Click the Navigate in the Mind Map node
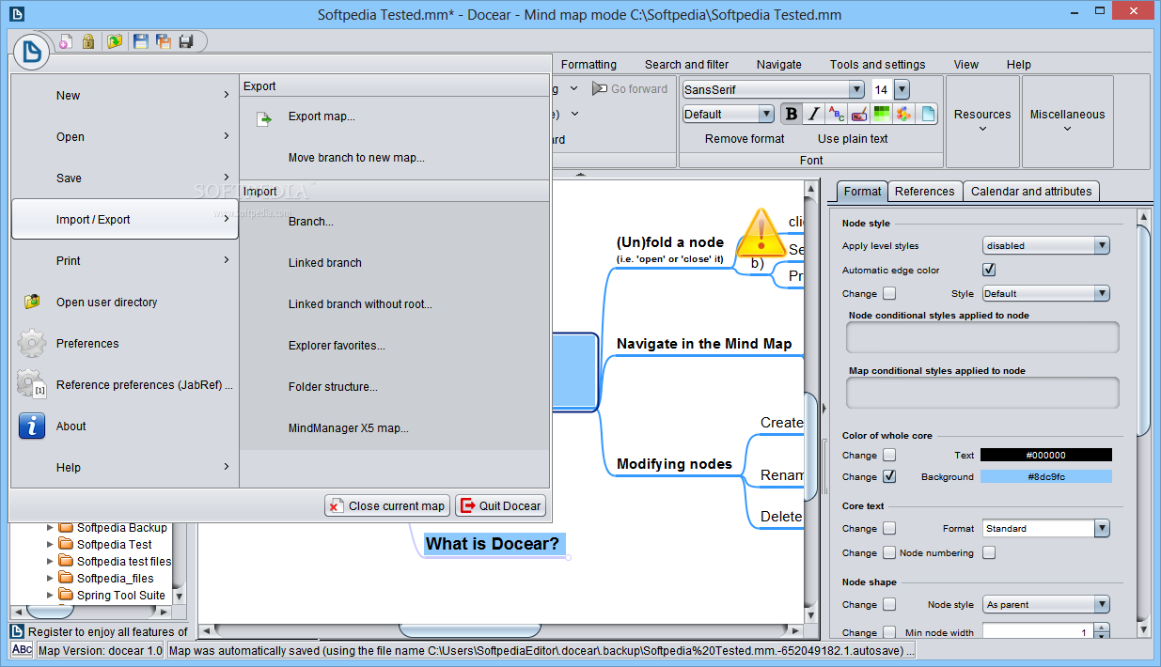The height and width of the screenshot is (667, 1161). (x=704, y=344)
